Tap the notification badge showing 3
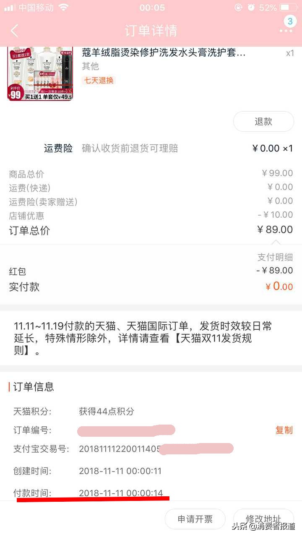Viewport: 302px width, 537px height. tap(290, 21)
